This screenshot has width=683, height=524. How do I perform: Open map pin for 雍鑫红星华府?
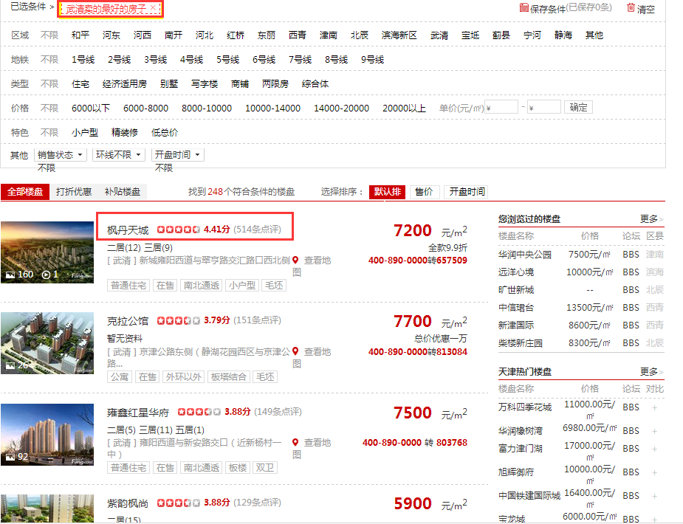click(295, 442)
